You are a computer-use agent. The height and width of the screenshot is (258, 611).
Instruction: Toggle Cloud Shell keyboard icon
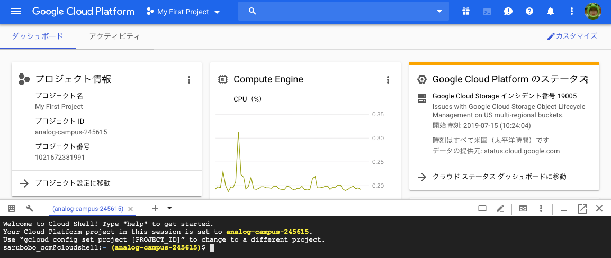tap(12, 208)
